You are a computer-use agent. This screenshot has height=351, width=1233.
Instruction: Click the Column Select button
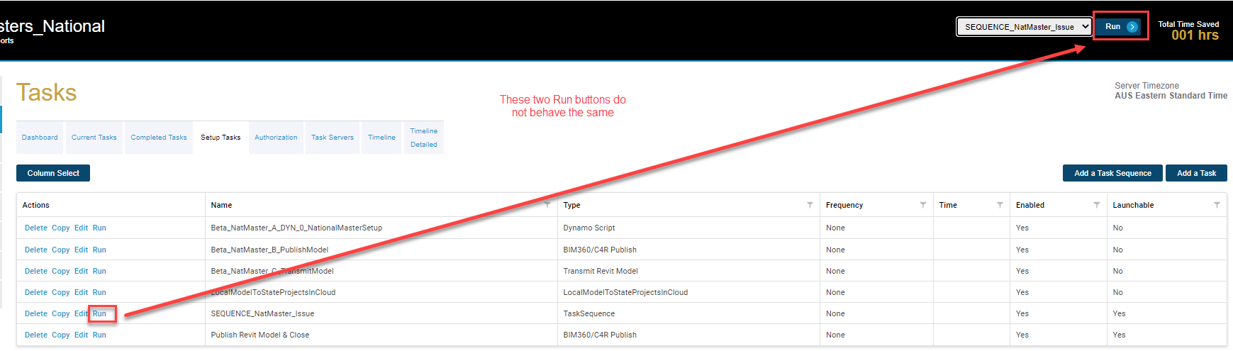[x=53, y=173]
